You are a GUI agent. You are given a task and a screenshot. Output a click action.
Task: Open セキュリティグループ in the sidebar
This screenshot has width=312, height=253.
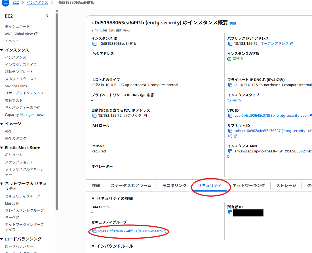pyautogui.click(x=22, y=196)
